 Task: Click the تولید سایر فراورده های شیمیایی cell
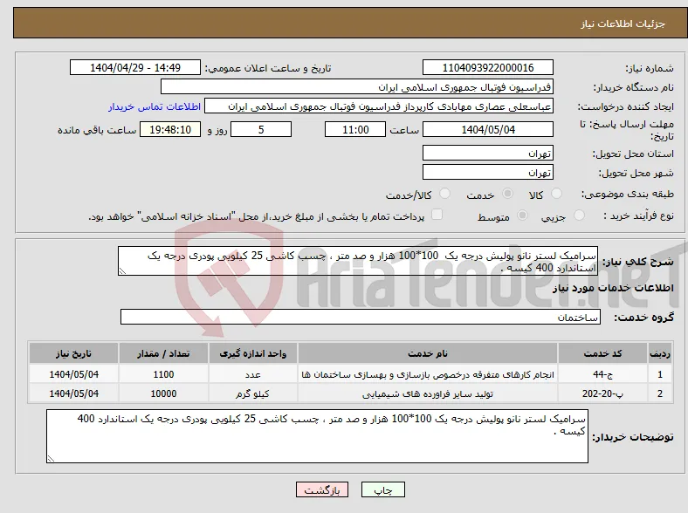click(428, 393)
